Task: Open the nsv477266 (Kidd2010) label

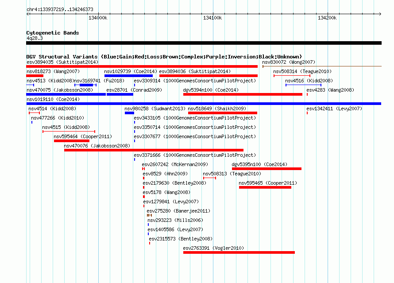Action: tap(58, 118)
